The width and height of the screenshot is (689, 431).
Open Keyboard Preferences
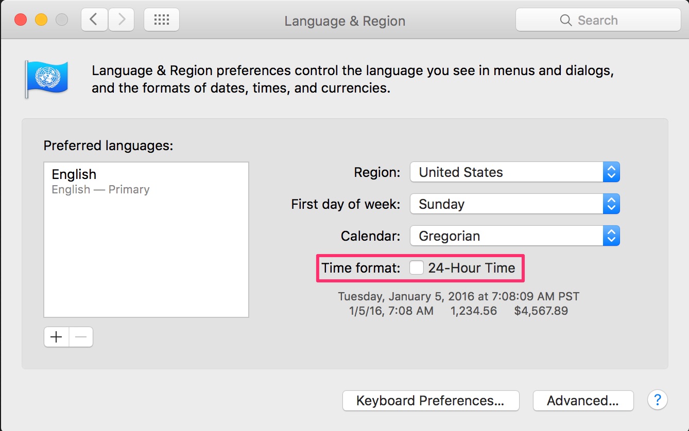430,401
